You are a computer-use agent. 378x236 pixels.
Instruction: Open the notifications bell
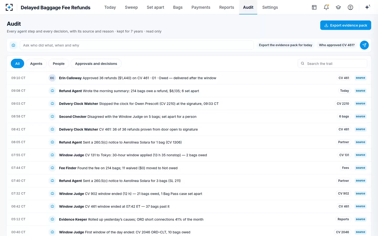326,7
